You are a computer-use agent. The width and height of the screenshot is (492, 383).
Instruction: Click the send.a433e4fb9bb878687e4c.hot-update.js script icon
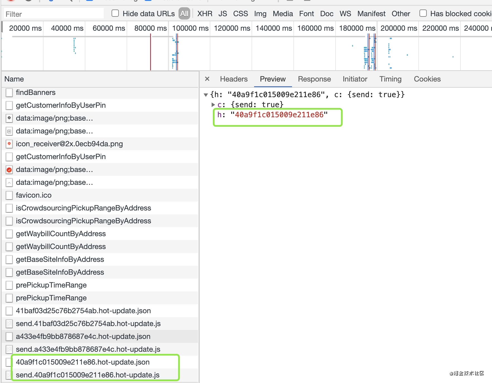click(9, 349)
